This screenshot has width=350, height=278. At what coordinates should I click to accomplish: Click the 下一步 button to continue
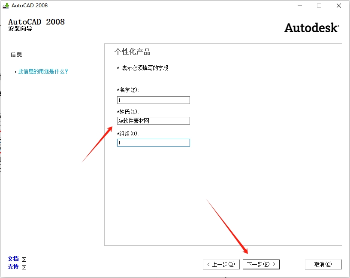261,264
